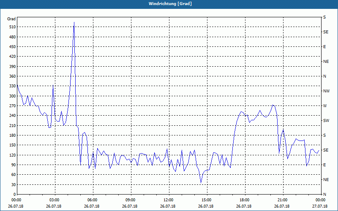Select the '09:00' time label
The width and height of the screenshot is (338, 211).
point(131,200)
